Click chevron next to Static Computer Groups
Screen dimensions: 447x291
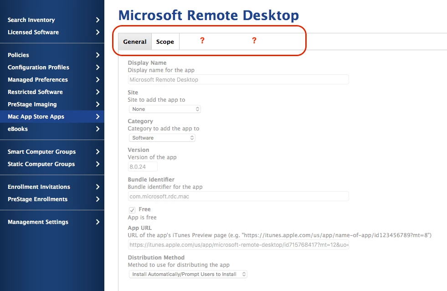(x=98, y=164)
